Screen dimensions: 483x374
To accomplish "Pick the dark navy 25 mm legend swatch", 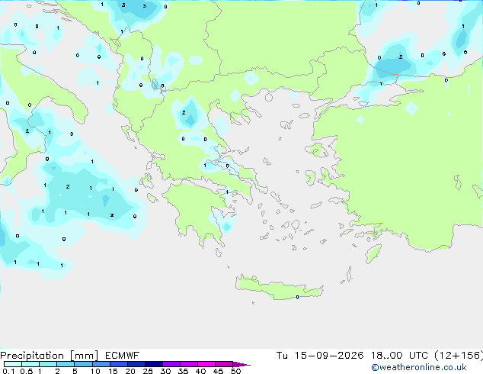I will [154, 364].
